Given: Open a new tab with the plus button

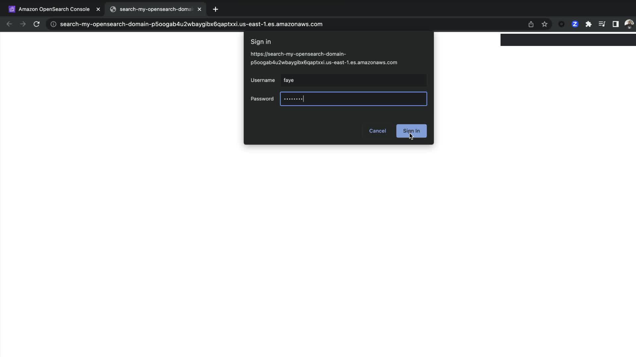Looking at the screenshot, I should 215,9.
